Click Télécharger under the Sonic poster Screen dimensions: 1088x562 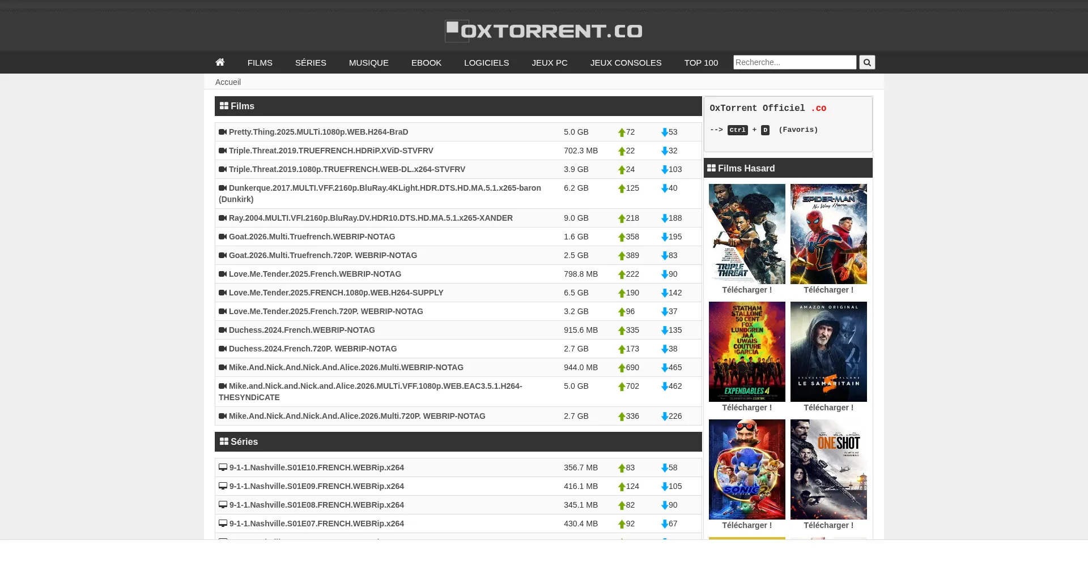tap(747, 525)
